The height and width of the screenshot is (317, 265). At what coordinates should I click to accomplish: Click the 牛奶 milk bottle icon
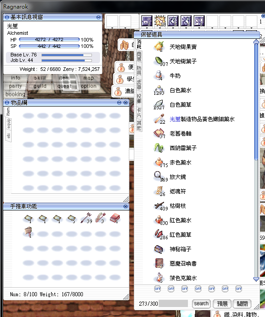159,75
